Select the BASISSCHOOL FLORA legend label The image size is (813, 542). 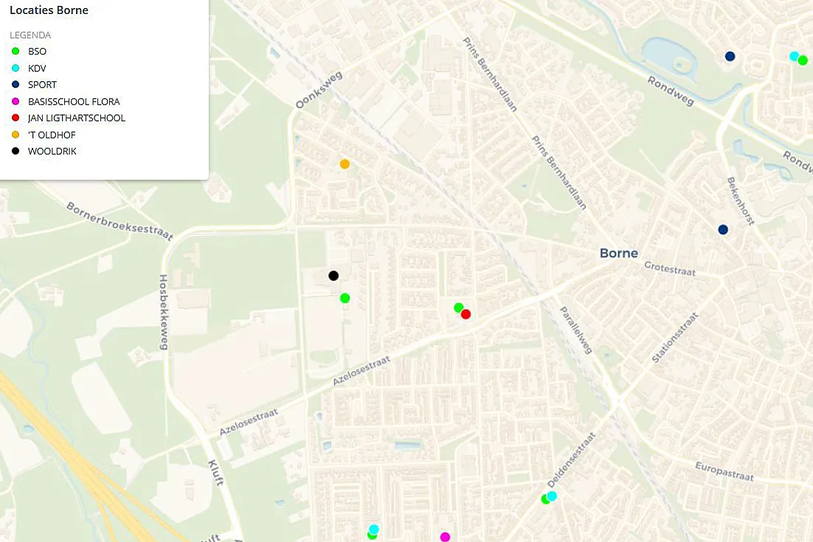74,102
